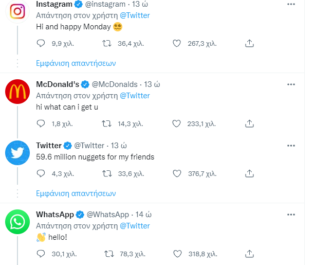Open more options for WhatsApp tweet

291,215
